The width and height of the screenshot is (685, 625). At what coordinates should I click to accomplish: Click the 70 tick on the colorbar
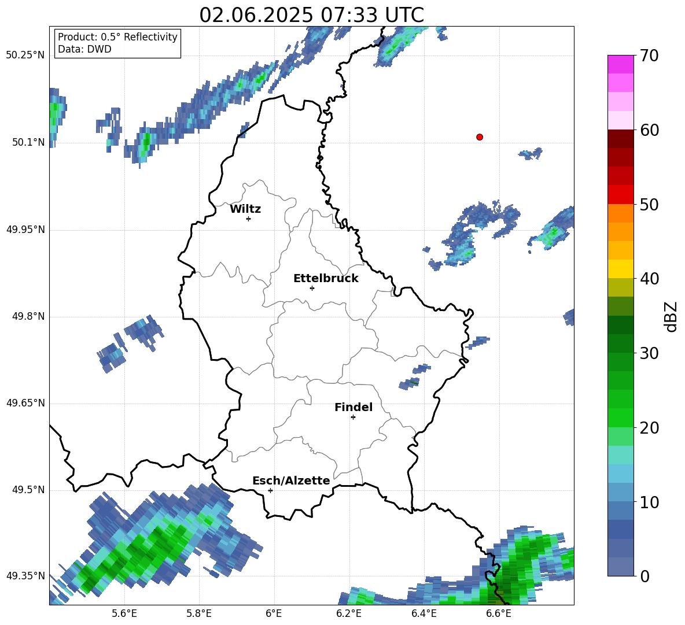(649, 56)
